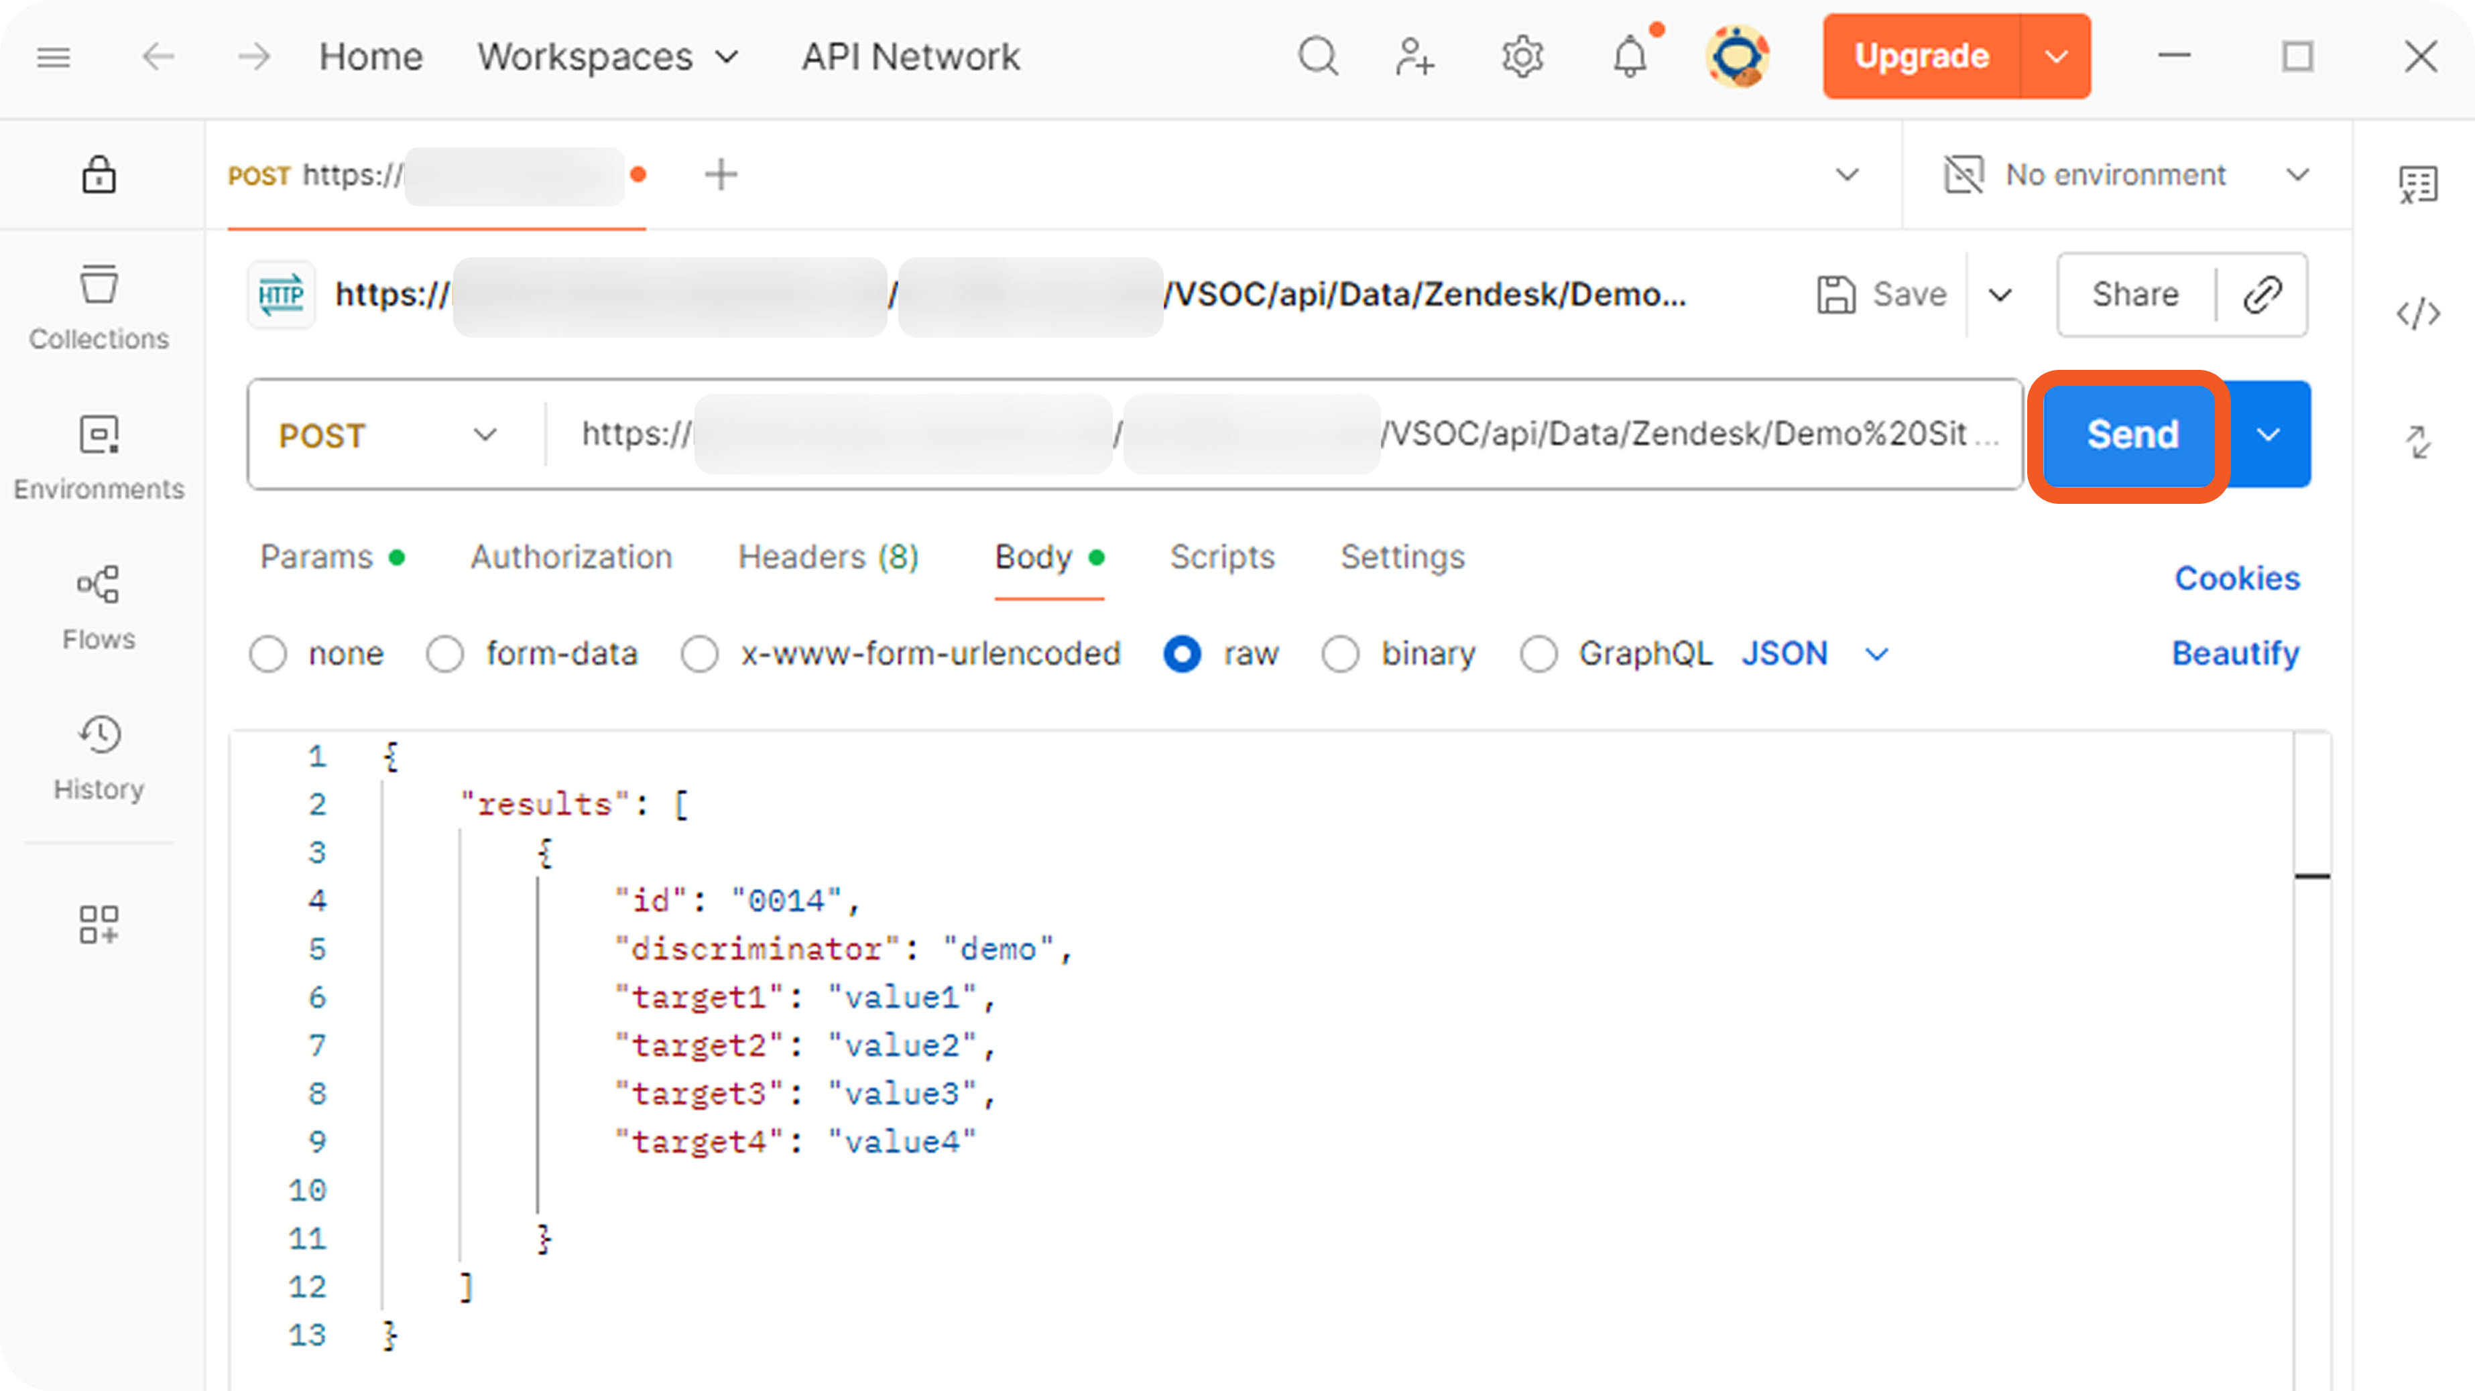Open the notifications bell
Image resolution: width=2475 pixels, height=1391 pixels.
pos(1630,57)
